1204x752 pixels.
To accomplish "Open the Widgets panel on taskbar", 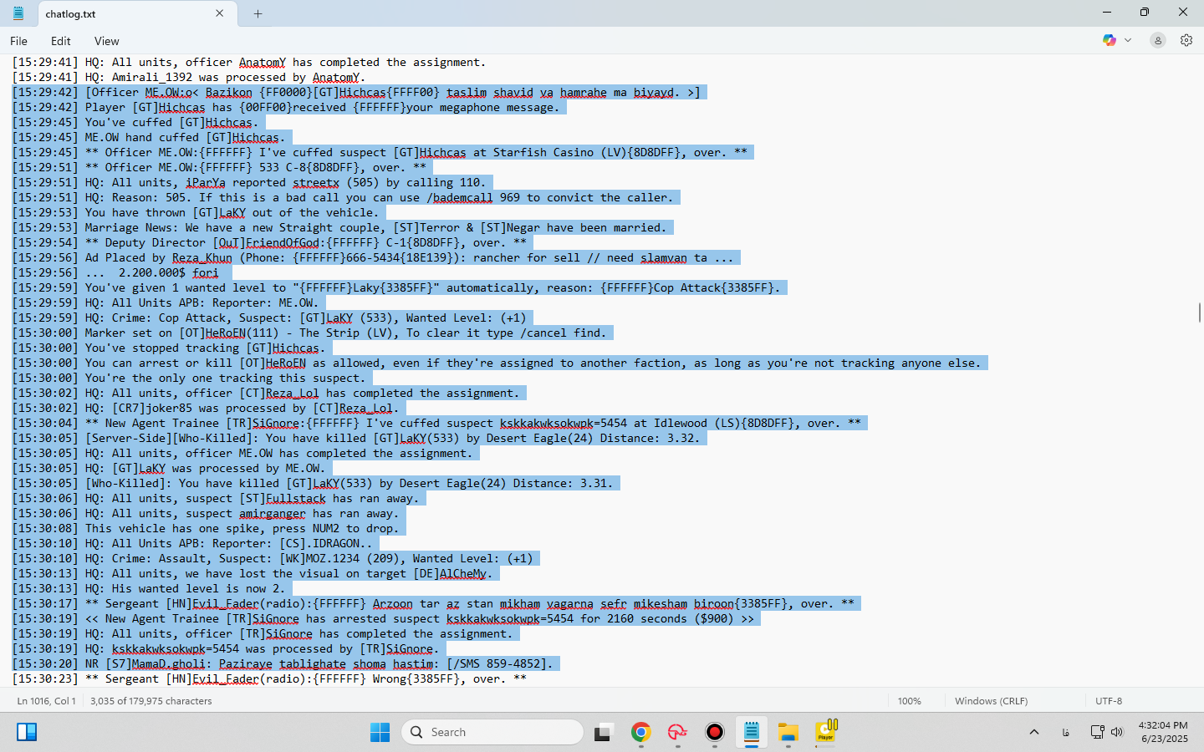I will click(27, 732).
